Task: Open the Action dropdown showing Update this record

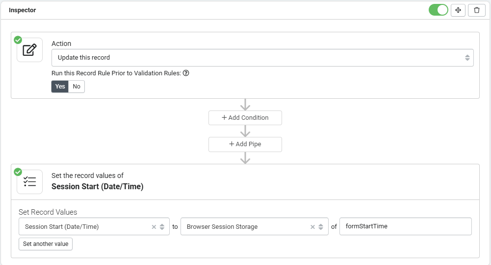Action: click(262, 58)
